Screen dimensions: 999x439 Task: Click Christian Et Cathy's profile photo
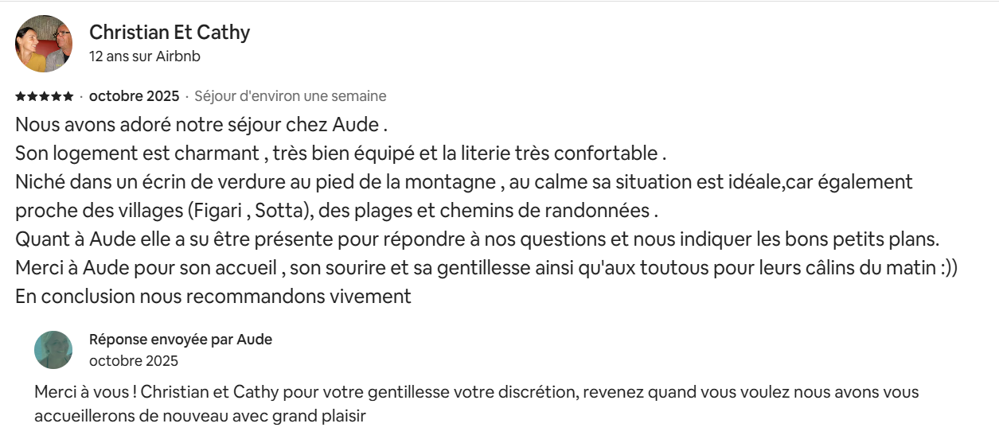click(44, 44)
